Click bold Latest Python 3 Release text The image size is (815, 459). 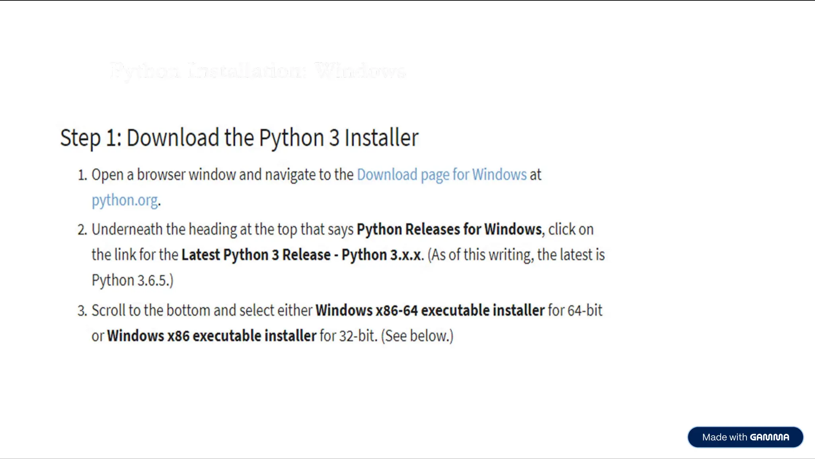click(255, 255)
